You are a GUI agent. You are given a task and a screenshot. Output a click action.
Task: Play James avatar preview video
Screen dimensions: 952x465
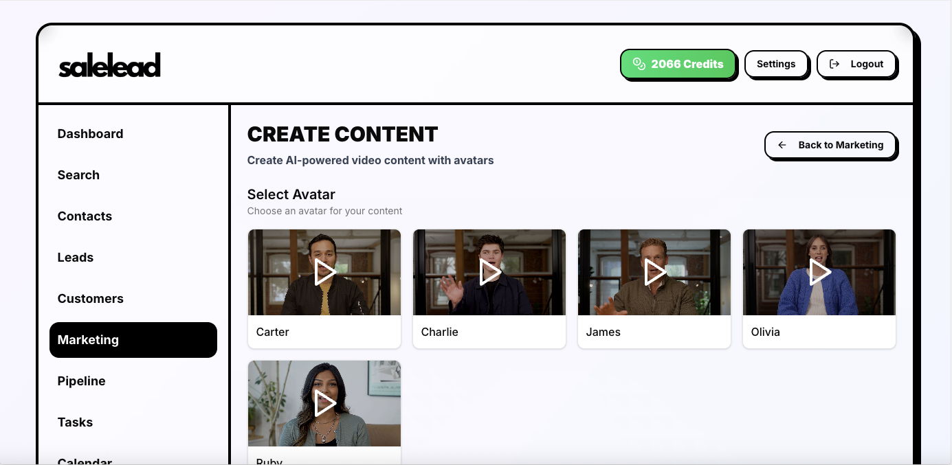pos(654,273)
